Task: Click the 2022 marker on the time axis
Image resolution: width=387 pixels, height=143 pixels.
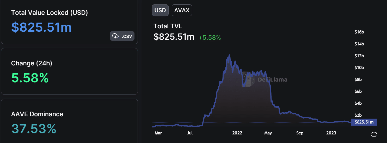Action: tap(237, 133)
